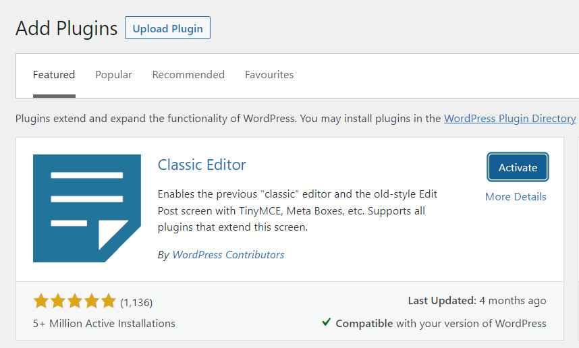Viewport: 579px width, 348px height.
Task: Click the five-star rating icons
Action: [75, 301]
